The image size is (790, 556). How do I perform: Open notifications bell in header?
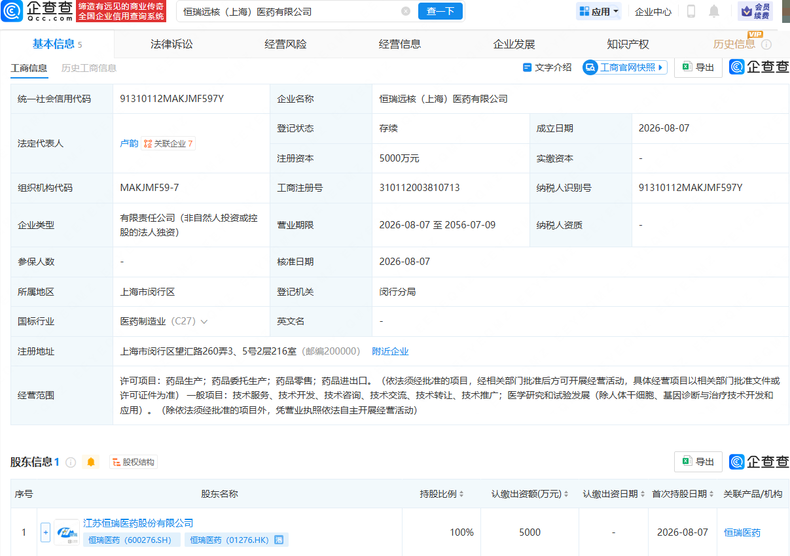pos(714,11)
